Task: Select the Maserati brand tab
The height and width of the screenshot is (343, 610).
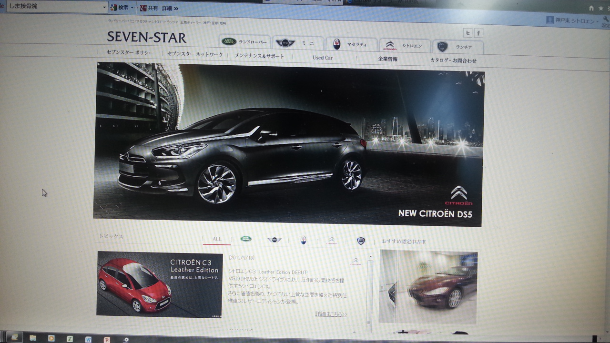Action: click(351, 45)
